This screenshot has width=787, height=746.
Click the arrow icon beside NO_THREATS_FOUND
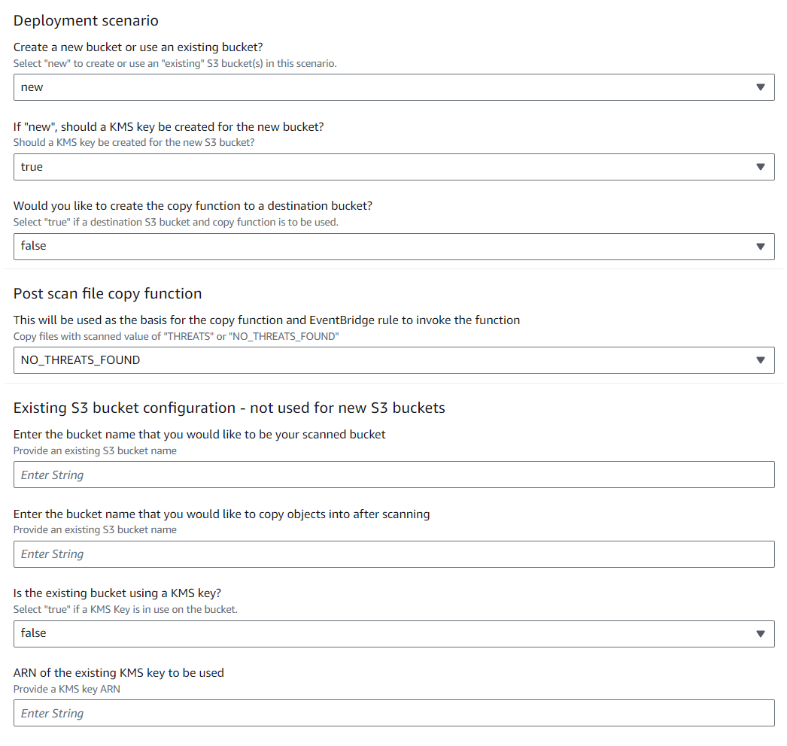coord(761,360)
